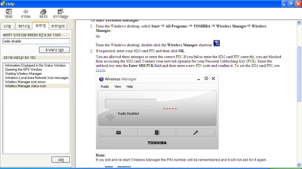Image resolution: width=302 pixels, height=169 pixels.
Task: Go back with the Back (אחורה) arrow icon
Action: [26, 12]
